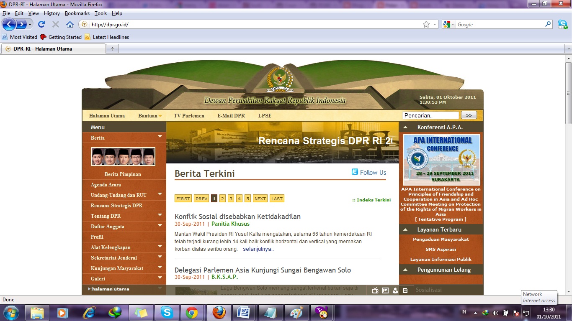The width and height of the screenshot is (572, 321).
Task: Open the File menu
Action: [6, 13]
